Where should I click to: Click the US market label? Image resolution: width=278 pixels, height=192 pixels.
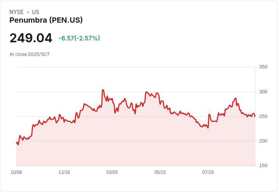point(36,12)
